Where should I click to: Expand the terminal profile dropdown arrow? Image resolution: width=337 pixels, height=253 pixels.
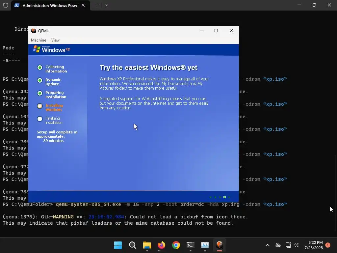(107, 5)
